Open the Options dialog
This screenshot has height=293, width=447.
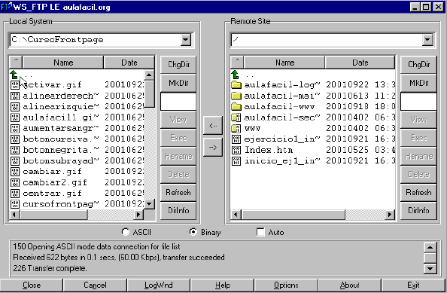286,285
